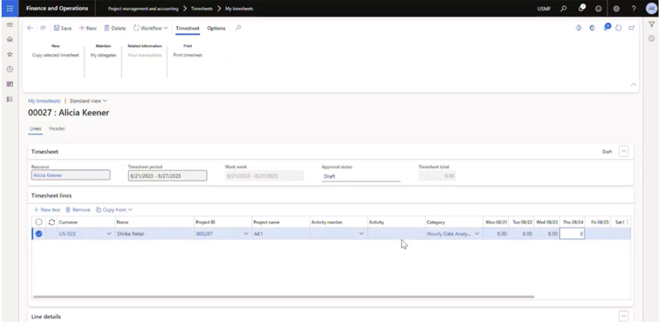Expand the hamburger navigation pane
This screenshot has height=327, width=663.
coord(9,25)
